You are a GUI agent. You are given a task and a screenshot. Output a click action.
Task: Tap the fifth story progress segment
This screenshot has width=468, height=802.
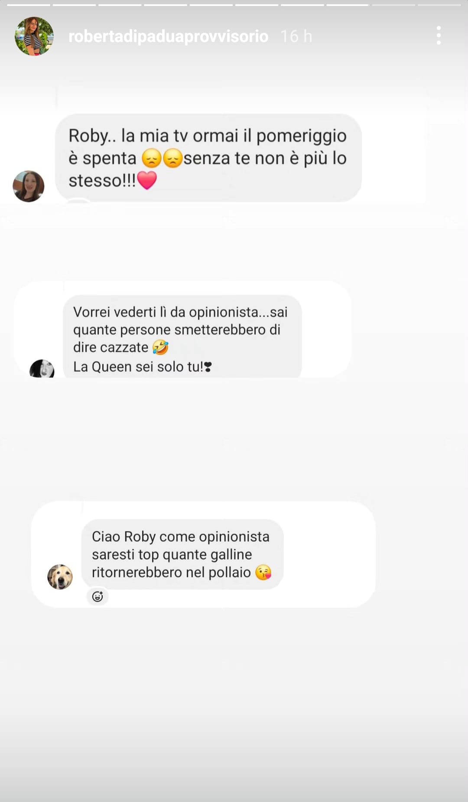[211, 5]
